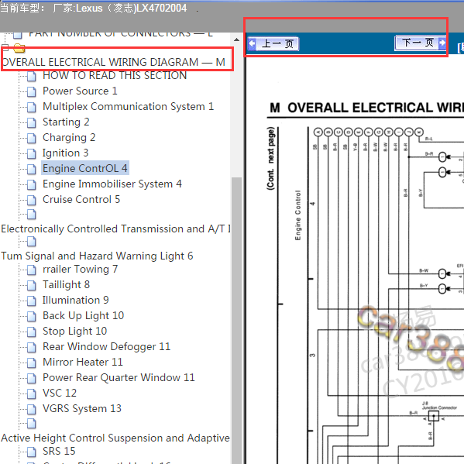464x464 pixels.
Task: Click the page icon beside Starting 2
Action: pos(31,122)
